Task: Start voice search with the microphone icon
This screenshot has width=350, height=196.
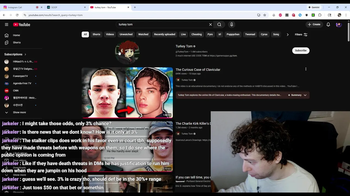Action: pos(232,24)
